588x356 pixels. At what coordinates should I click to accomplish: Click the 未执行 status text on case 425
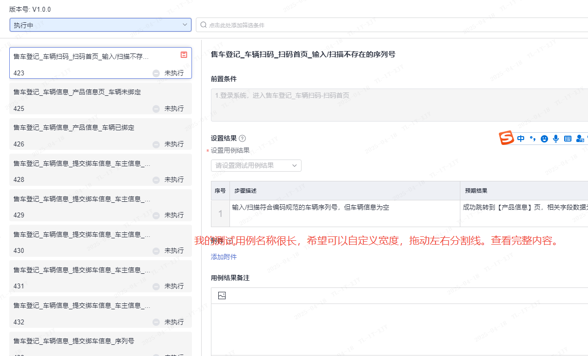174,109
